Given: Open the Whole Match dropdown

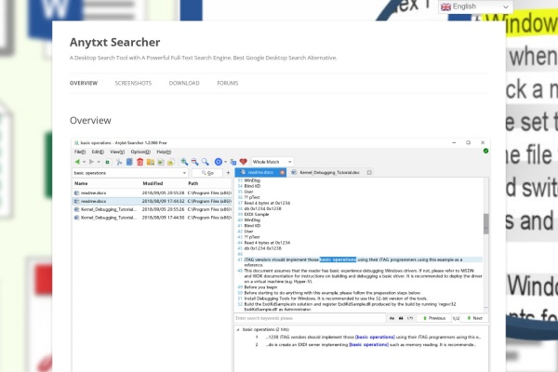Looking at the screenshot, I should (272, 162).
